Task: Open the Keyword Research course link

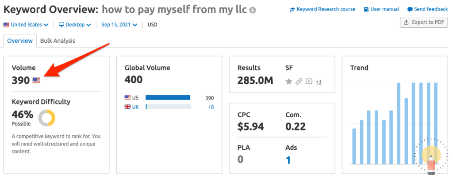Action: (x=322, y=9)
